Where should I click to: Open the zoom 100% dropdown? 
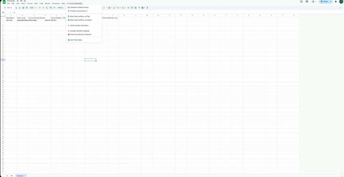(33, 8)
